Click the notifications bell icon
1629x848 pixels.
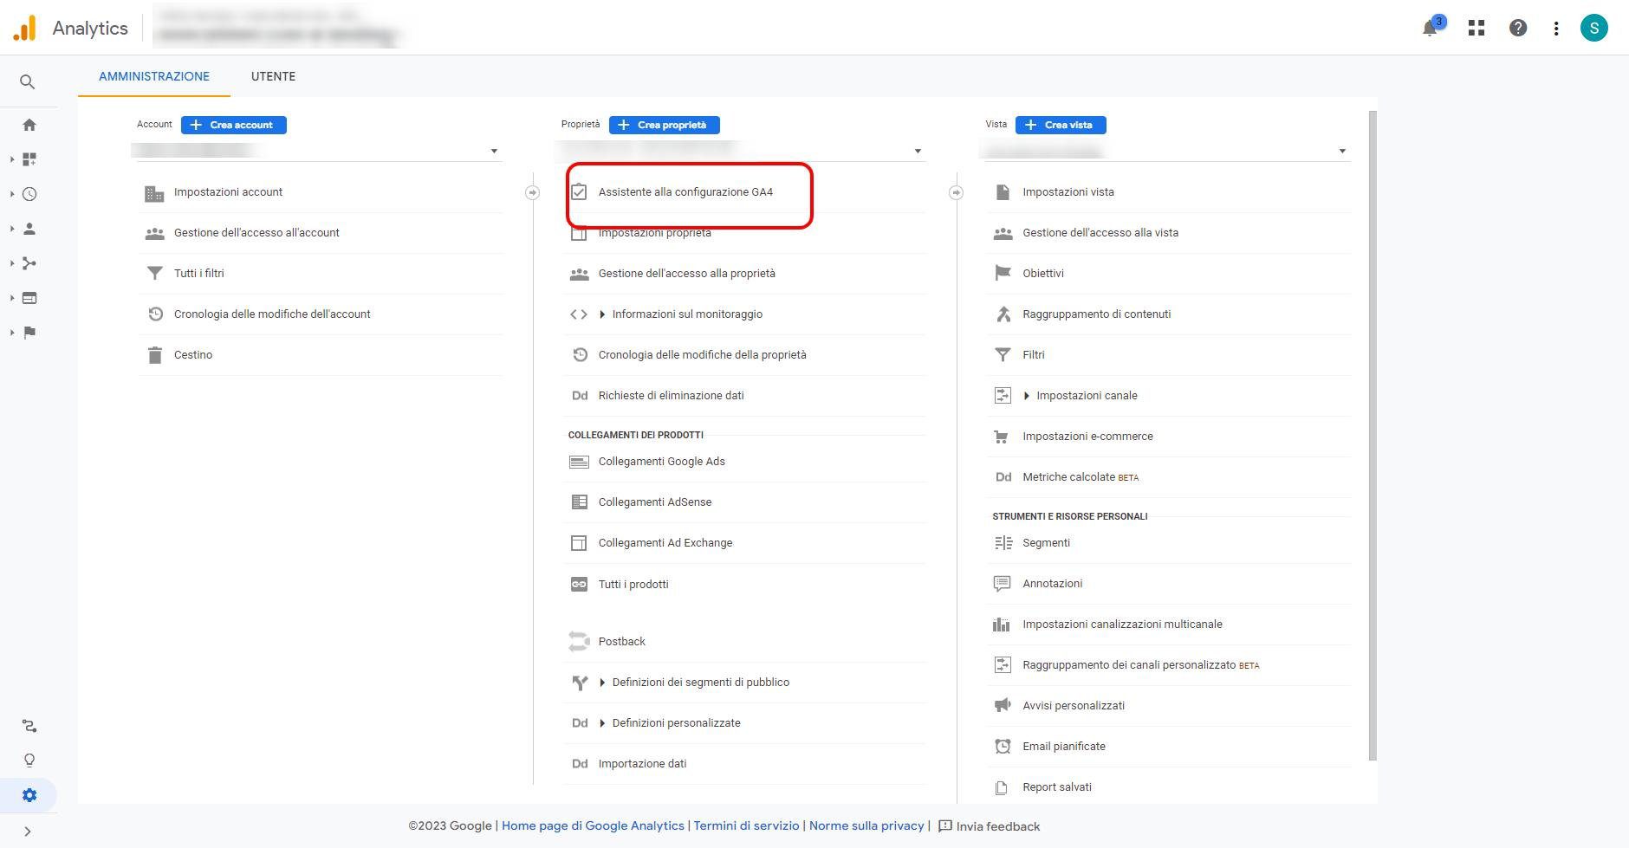[1431, 29]
